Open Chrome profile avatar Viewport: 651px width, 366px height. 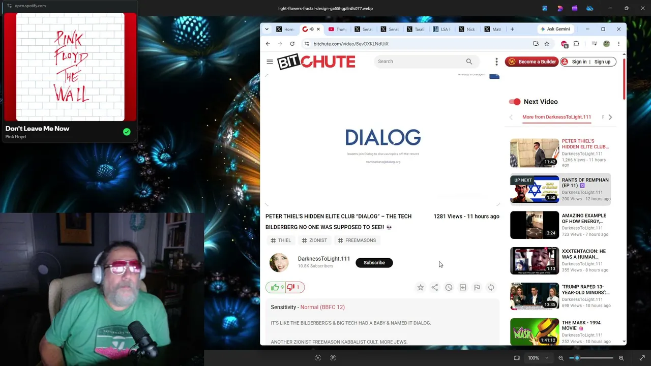606,44
